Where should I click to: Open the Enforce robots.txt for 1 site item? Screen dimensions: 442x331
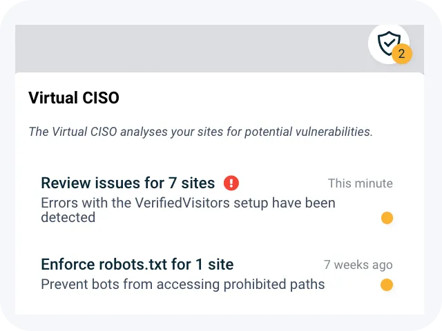137,264
